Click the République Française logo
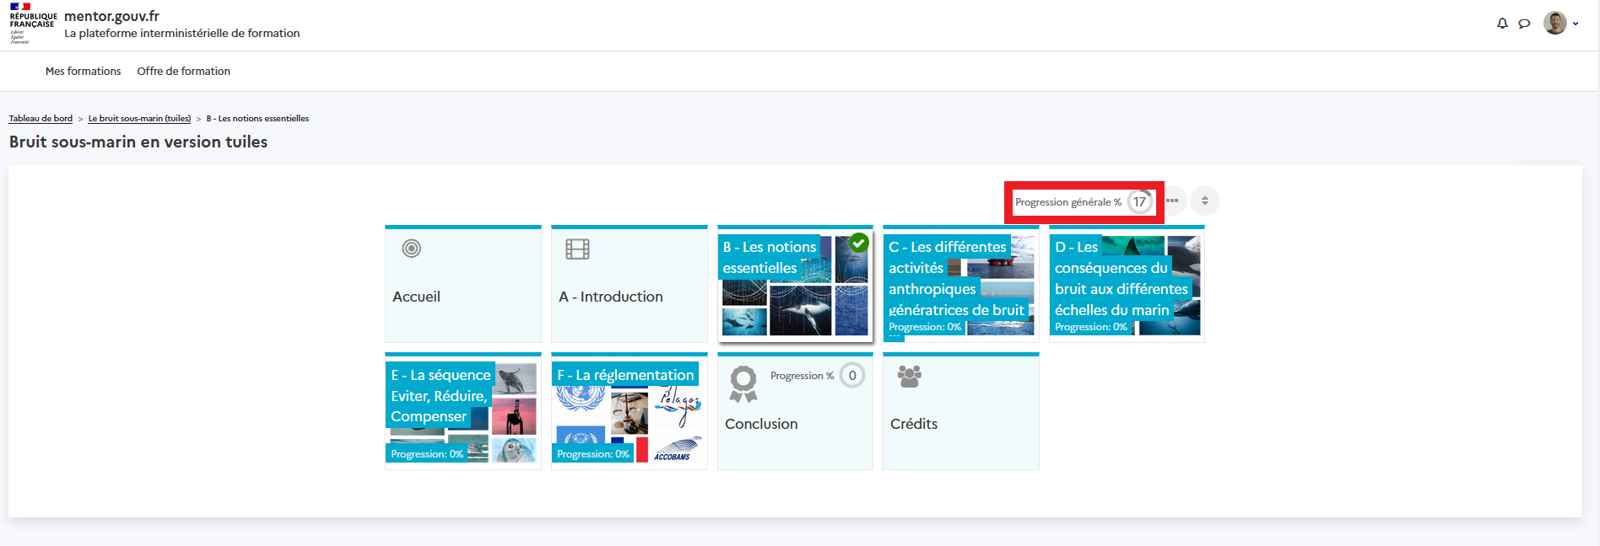The image size is (1600, 546). tap(32, 23)
